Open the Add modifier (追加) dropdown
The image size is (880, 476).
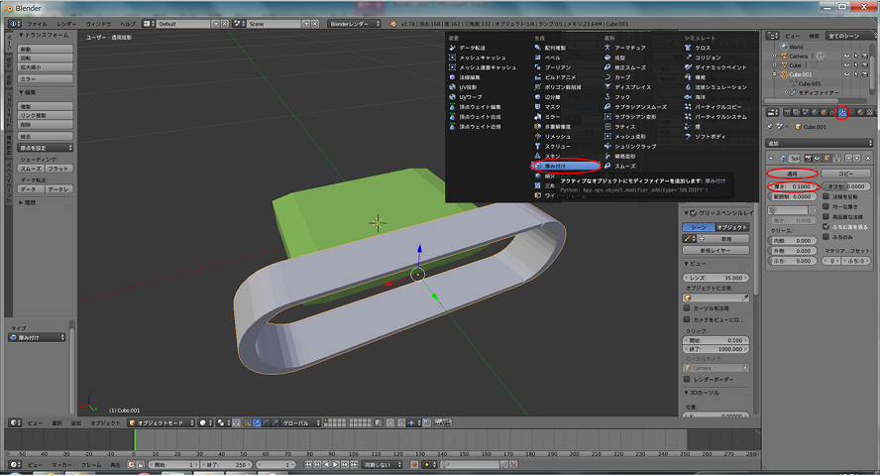coord(818,143)
